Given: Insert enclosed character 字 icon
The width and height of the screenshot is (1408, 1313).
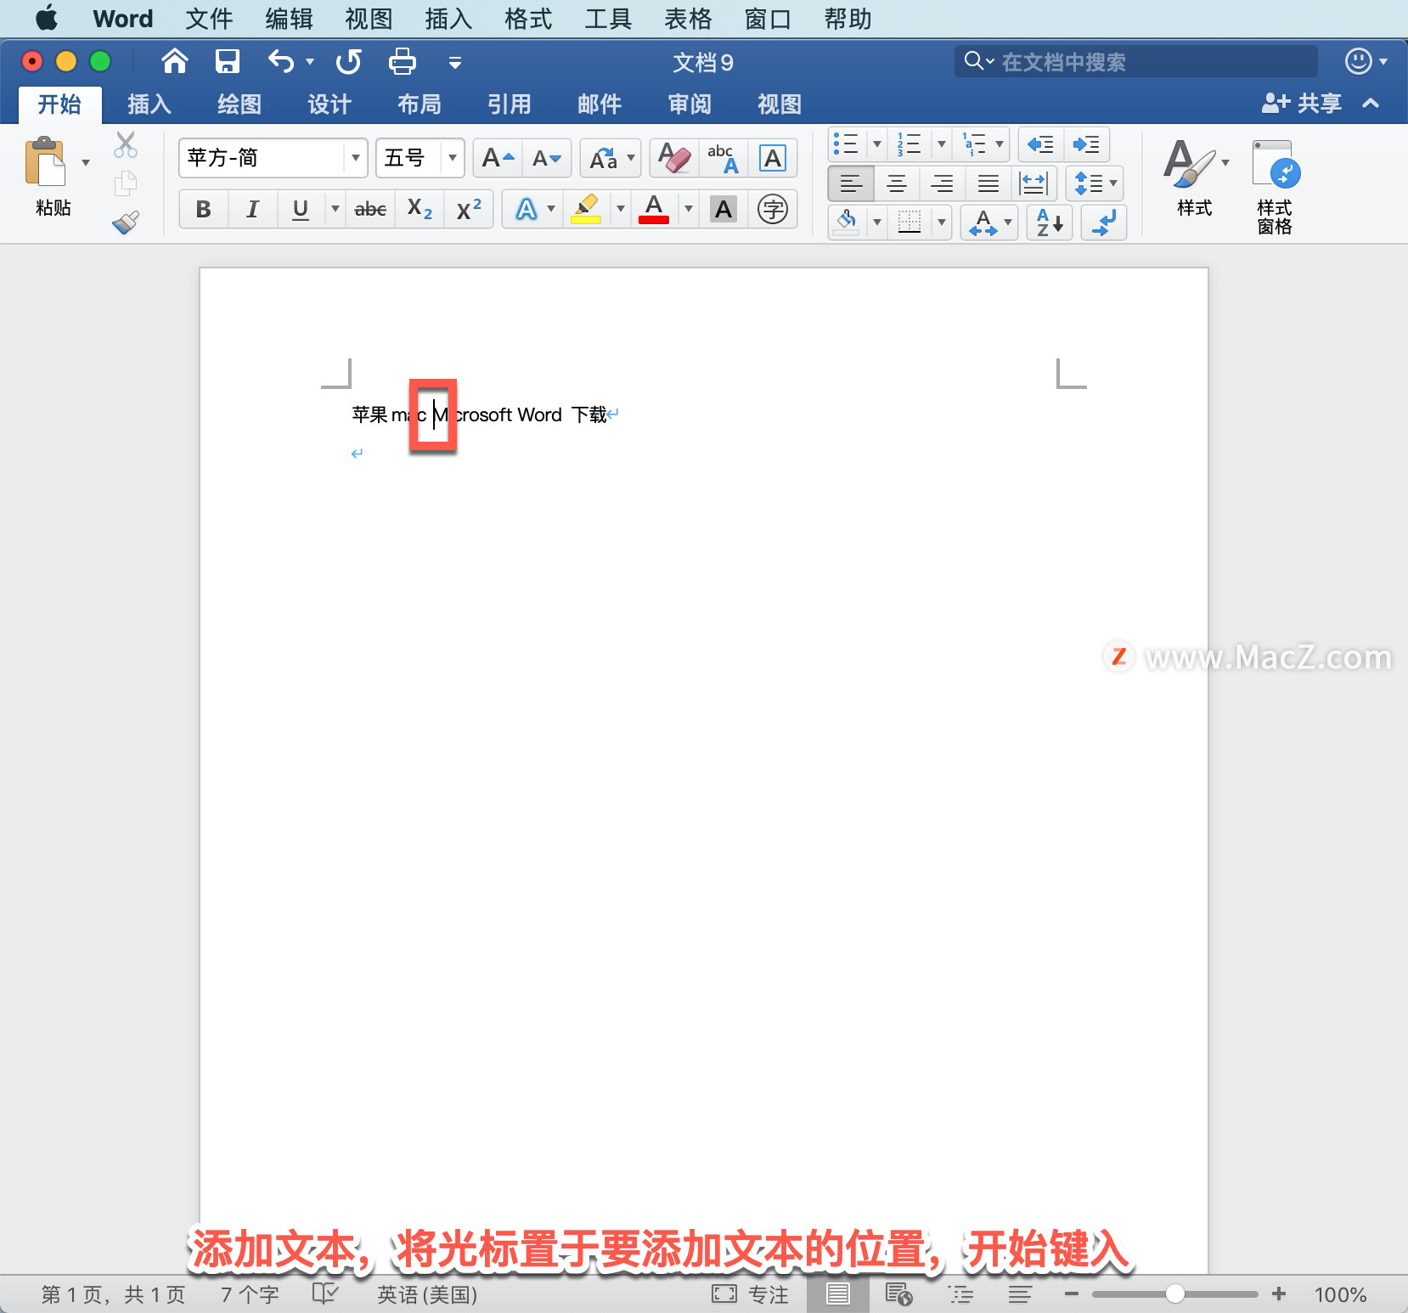Looking at the screenshot, I should [x=773, y=209].
